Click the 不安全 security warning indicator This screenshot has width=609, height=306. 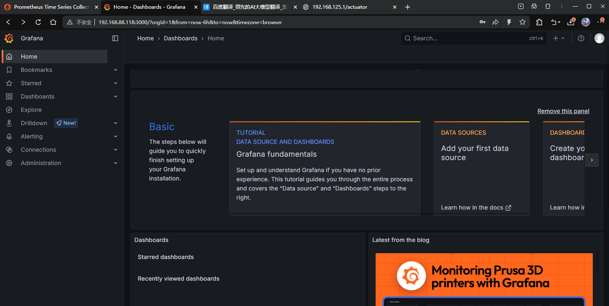[x=79, y=22]
